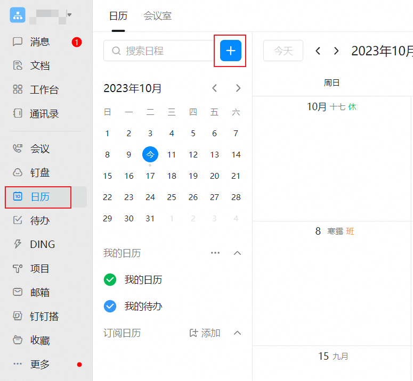The height and width of the screenshot is (381, 413).
Task: Select October 31 in mini calendar
Action: [150, 219]
